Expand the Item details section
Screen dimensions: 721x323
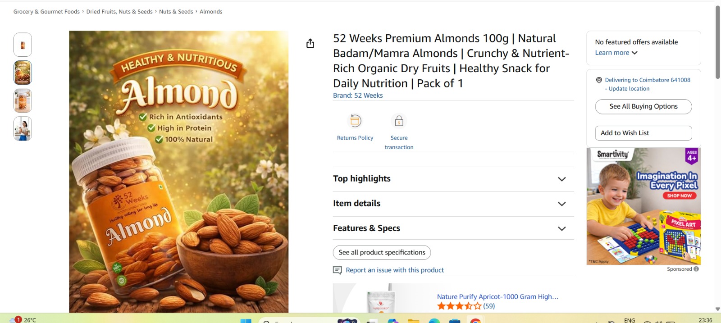561,204
